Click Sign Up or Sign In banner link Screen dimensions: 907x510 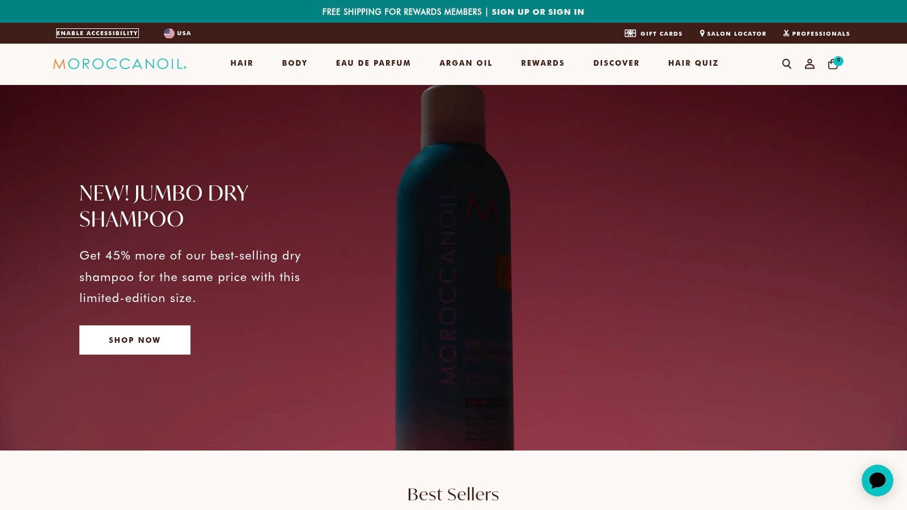point(538,12)
